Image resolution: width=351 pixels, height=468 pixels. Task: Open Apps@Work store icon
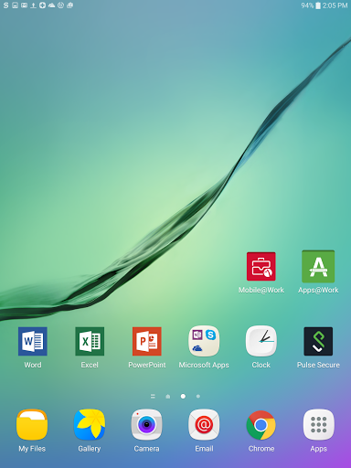coord(318,266)
